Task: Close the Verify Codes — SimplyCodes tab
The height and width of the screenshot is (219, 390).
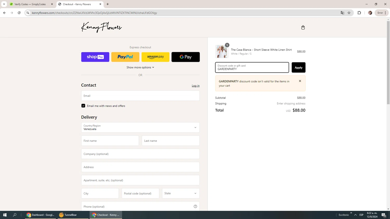Action: (x=52, y=4)
